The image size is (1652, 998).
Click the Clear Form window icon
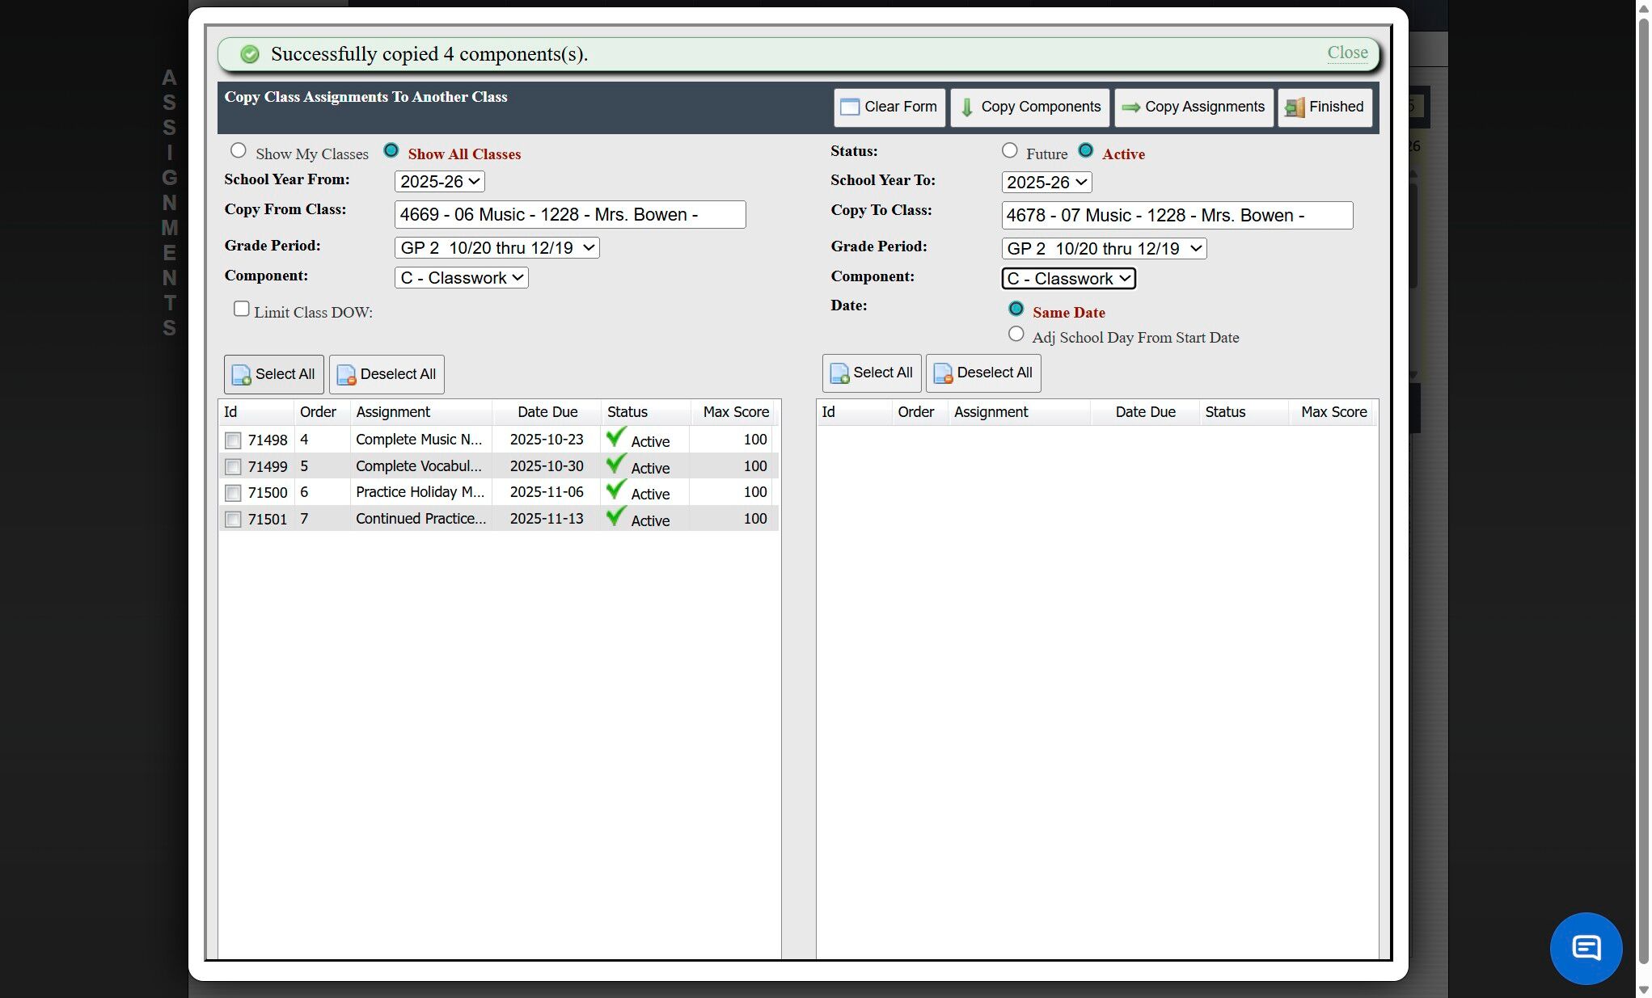tap(849, 107)
